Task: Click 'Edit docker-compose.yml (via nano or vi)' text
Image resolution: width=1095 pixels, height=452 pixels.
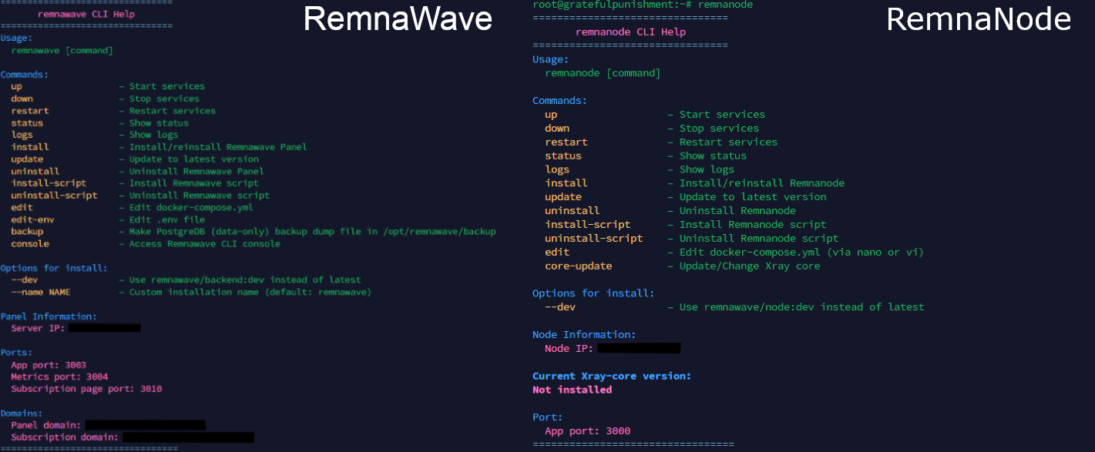Action: point(801,253)
